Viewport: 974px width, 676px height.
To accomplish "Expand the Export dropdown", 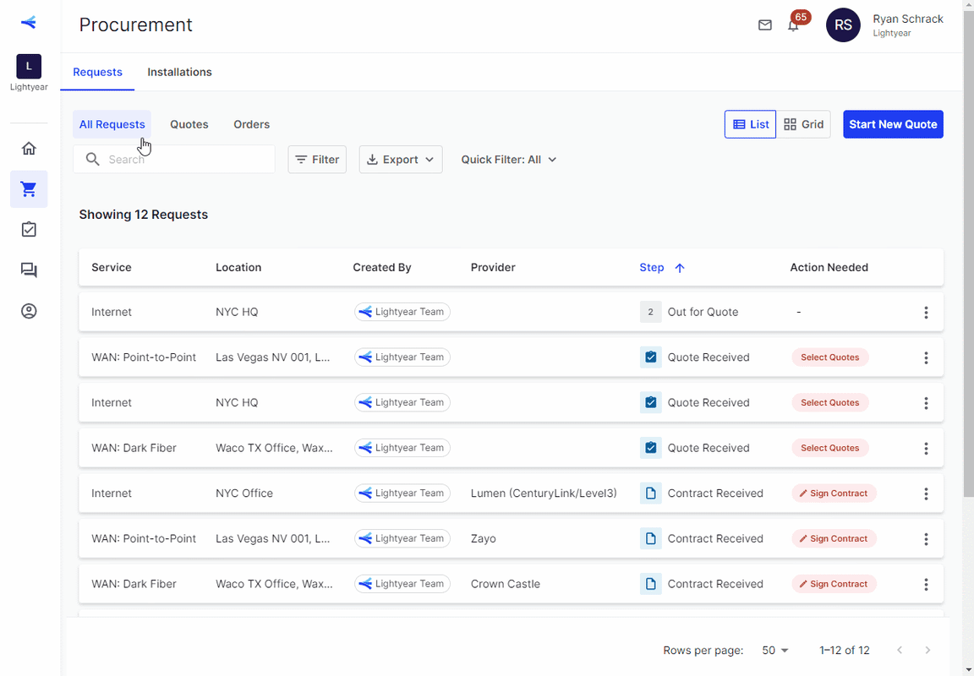I will (x=401, y=160).
